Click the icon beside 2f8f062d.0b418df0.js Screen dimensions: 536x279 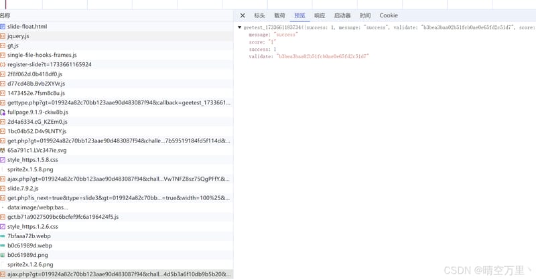click(3, 74)
